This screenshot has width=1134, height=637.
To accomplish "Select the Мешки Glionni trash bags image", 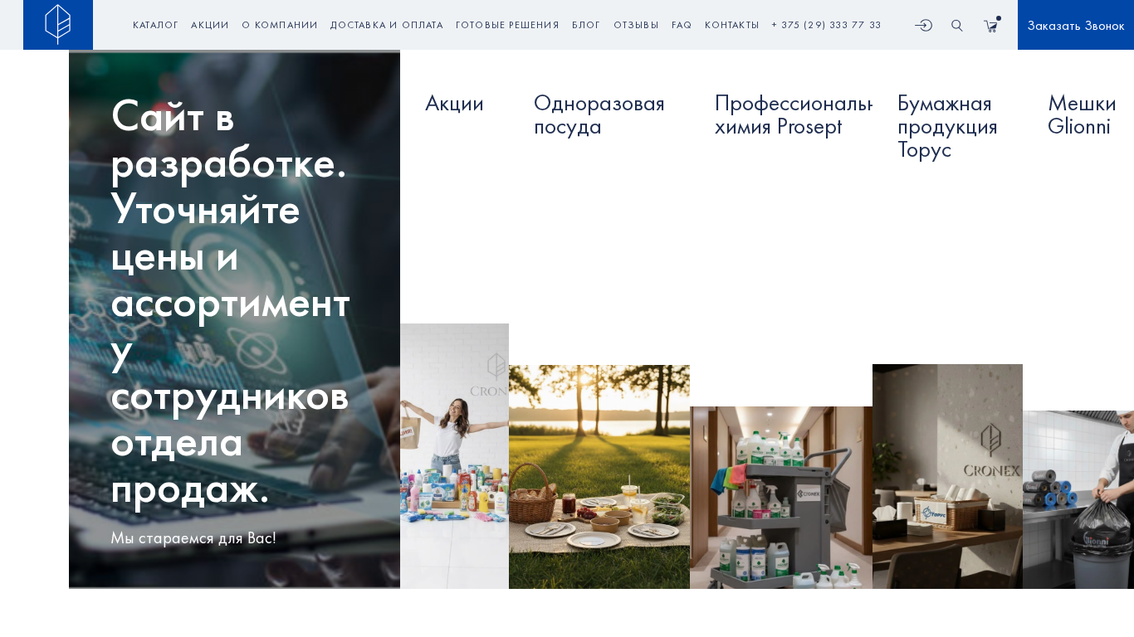I will pyautogui.click(x=1078, y=499).
